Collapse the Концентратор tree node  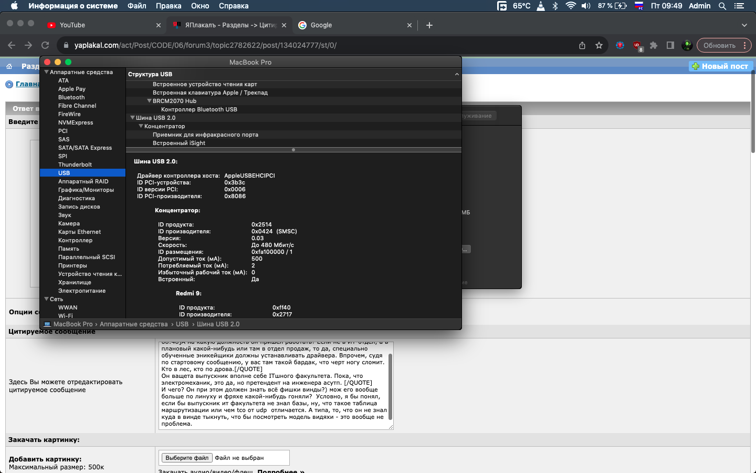pyautogui.click(x=141, y=126)
